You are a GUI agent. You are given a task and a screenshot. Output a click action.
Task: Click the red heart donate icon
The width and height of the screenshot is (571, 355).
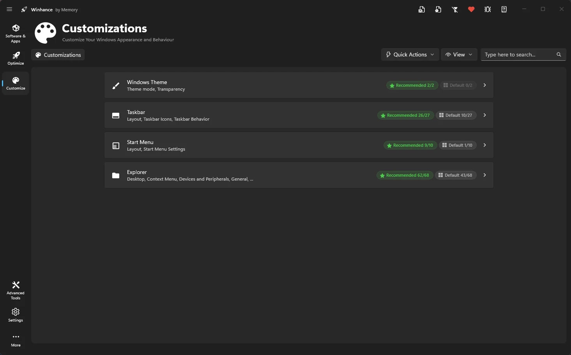point(471,9)
